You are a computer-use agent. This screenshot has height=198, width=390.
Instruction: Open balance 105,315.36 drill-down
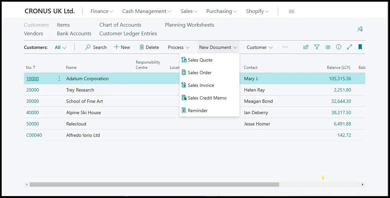click(340, 79)
